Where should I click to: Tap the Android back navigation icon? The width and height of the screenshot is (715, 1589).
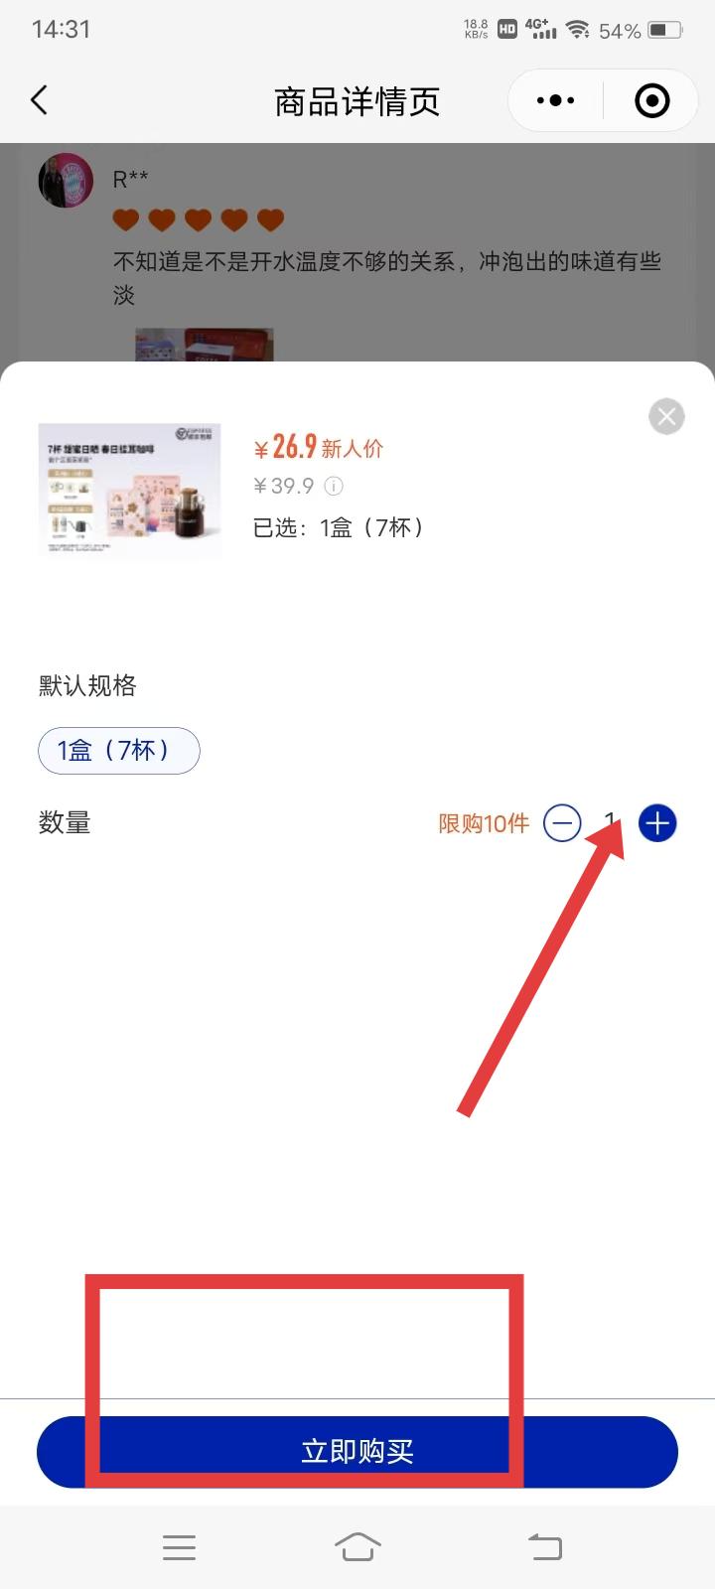[544, 1547]
